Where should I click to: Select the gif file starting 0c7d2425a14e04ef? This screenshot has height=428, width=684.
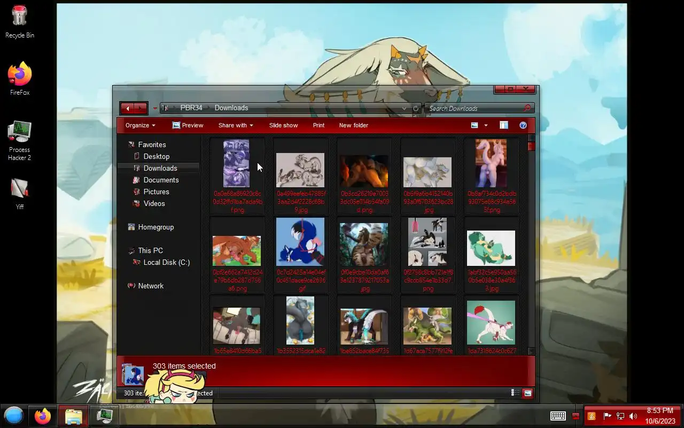click(300, 255)
